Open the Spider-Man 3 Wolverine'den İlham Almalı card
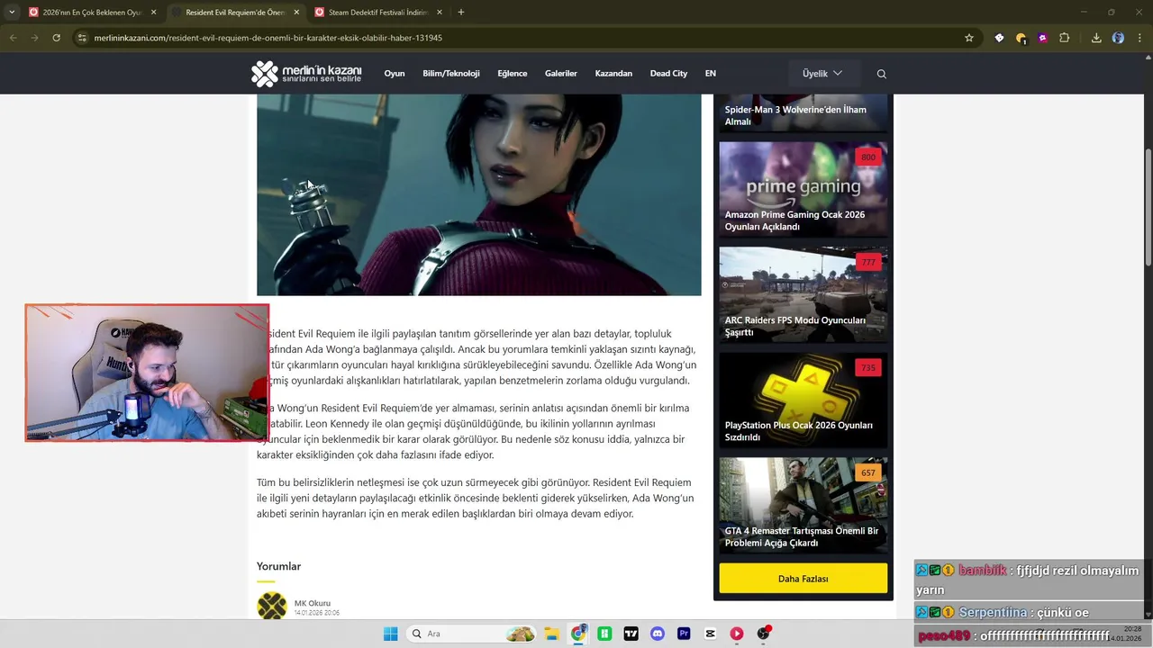Screen dimensions: 1153x648 tap(803, 113)
